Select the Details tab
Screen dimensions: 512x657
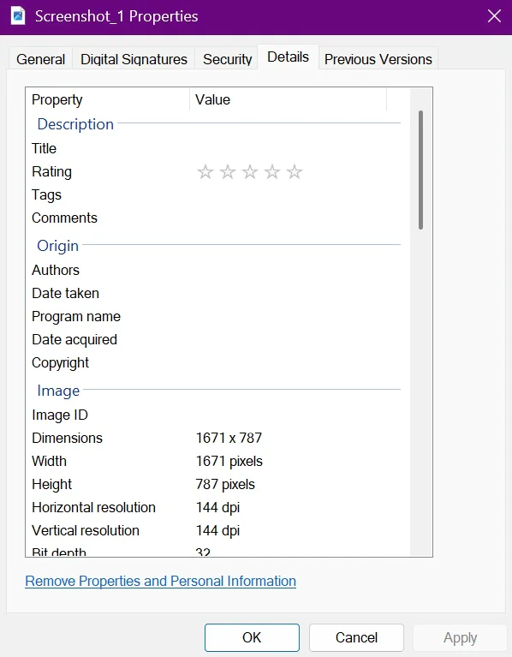(x=288, y=57)
